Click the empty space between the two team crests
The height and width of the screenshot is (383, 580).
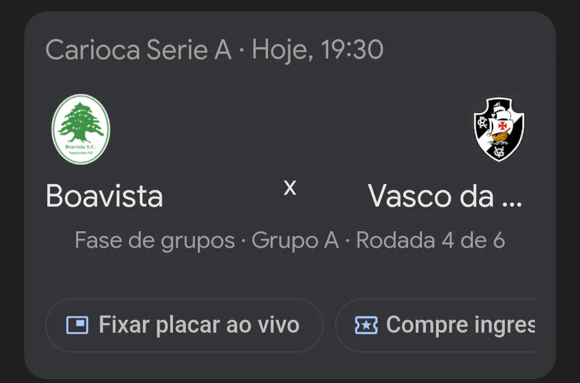290,129
